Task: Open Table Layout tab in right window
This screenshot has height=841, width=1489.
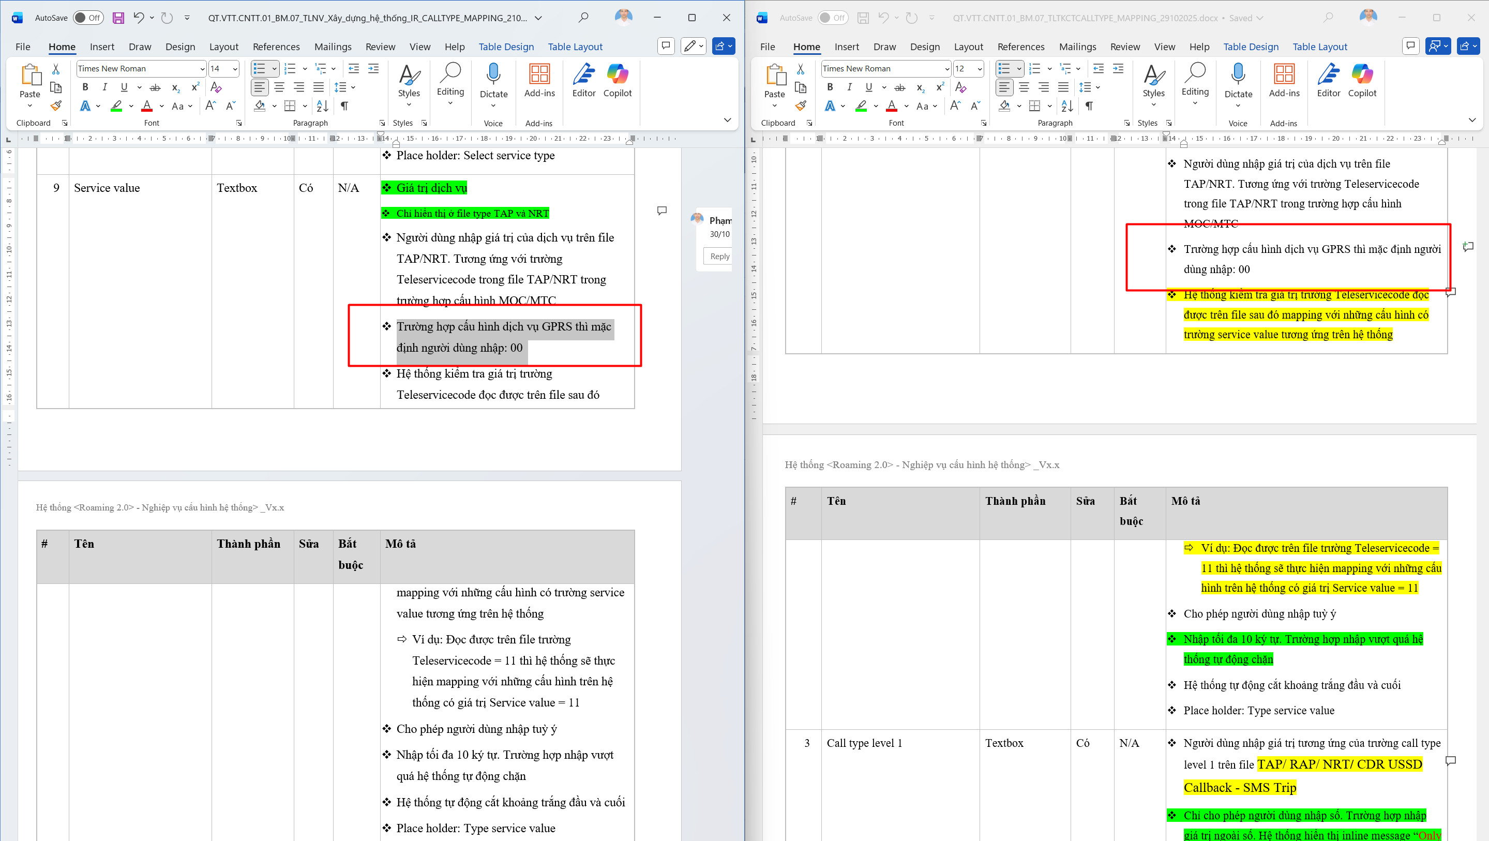Action: [1319, 47]
